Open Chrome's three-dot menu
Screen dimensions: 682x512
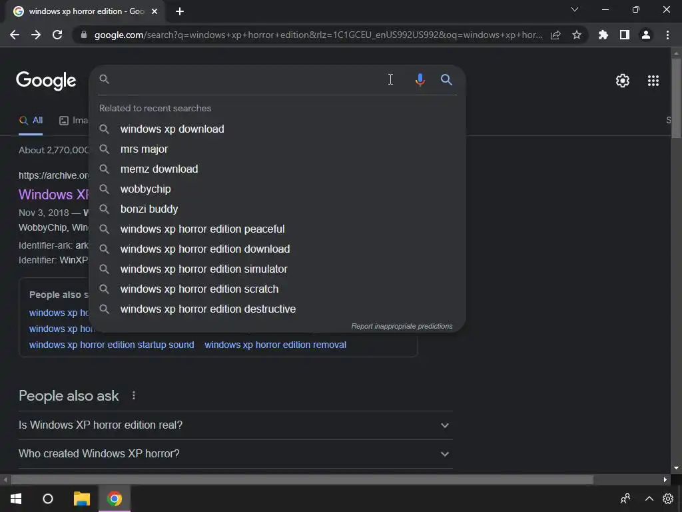tap(667, 35)
